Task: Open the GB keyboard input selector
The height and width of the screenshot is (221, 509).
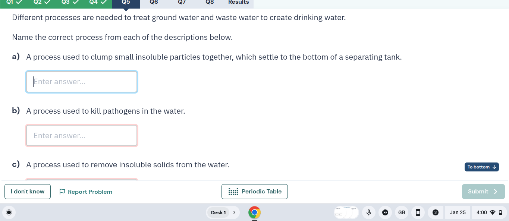Action: pos(402,212)
